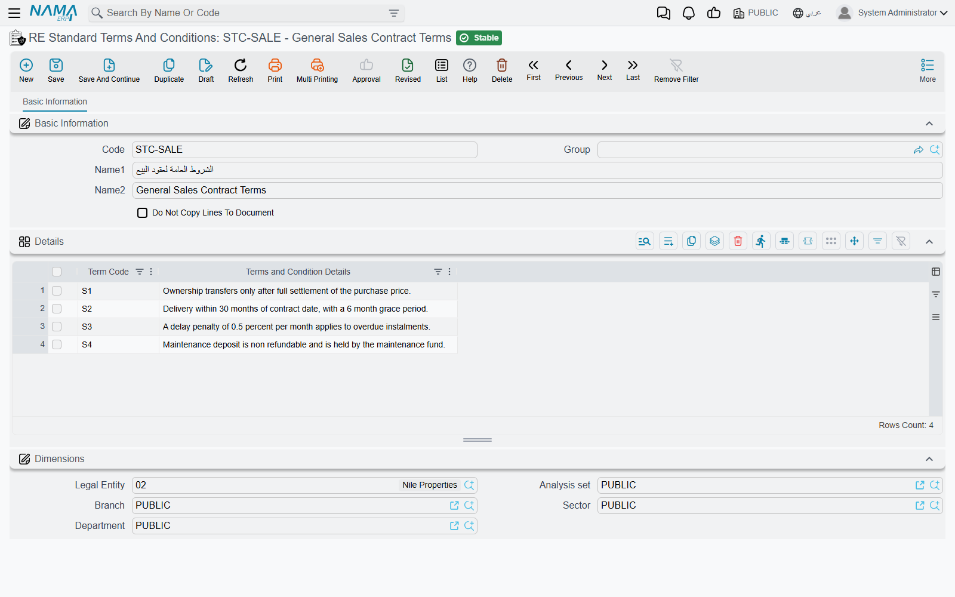955x597 pixels.
Task: Click the thumbs-up feedback icon
Action: pyautogui.click(x=714, y=13)
